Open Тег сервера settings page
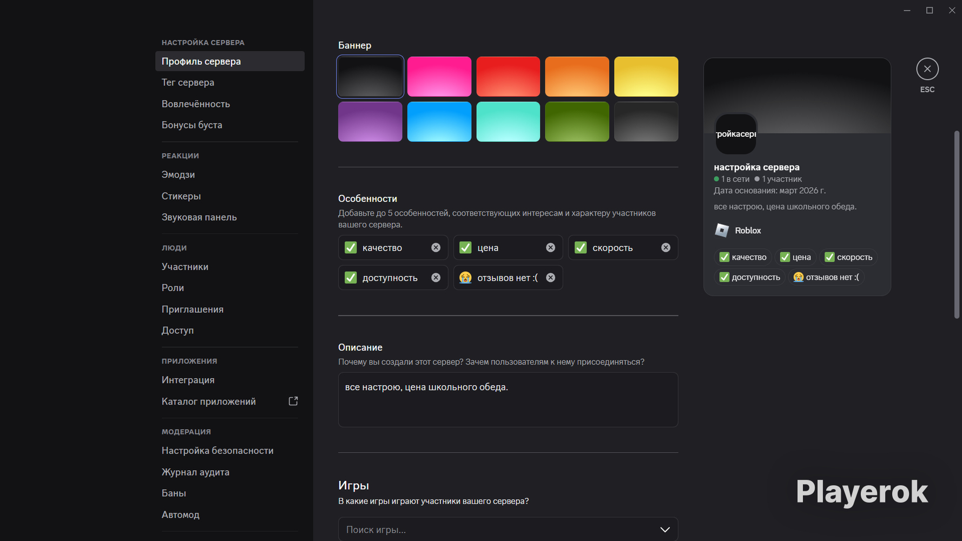Image resolution: width=962 pixels, height=541 pixels. point(230,82)
